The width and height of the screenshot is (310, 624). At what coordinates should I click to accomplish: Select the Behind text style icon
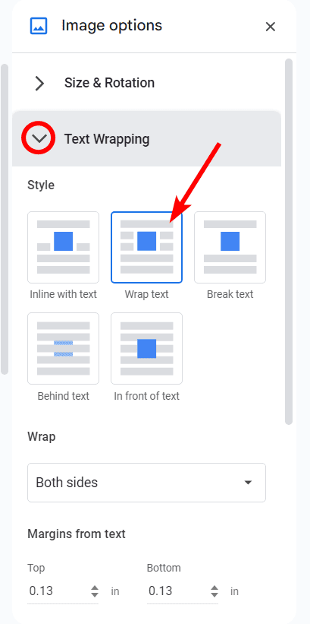(x=63, y=348)
